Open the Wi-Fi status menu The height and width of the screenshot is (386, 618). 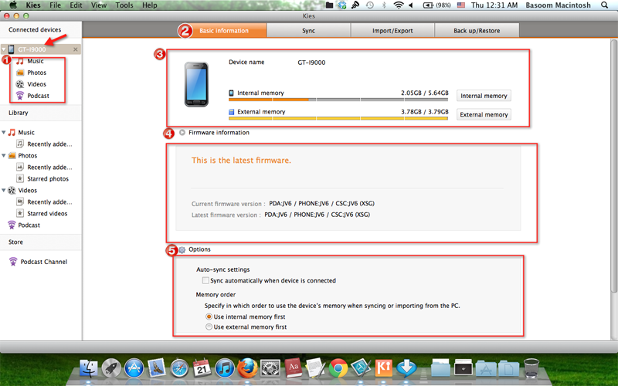(x=399, y=5)
